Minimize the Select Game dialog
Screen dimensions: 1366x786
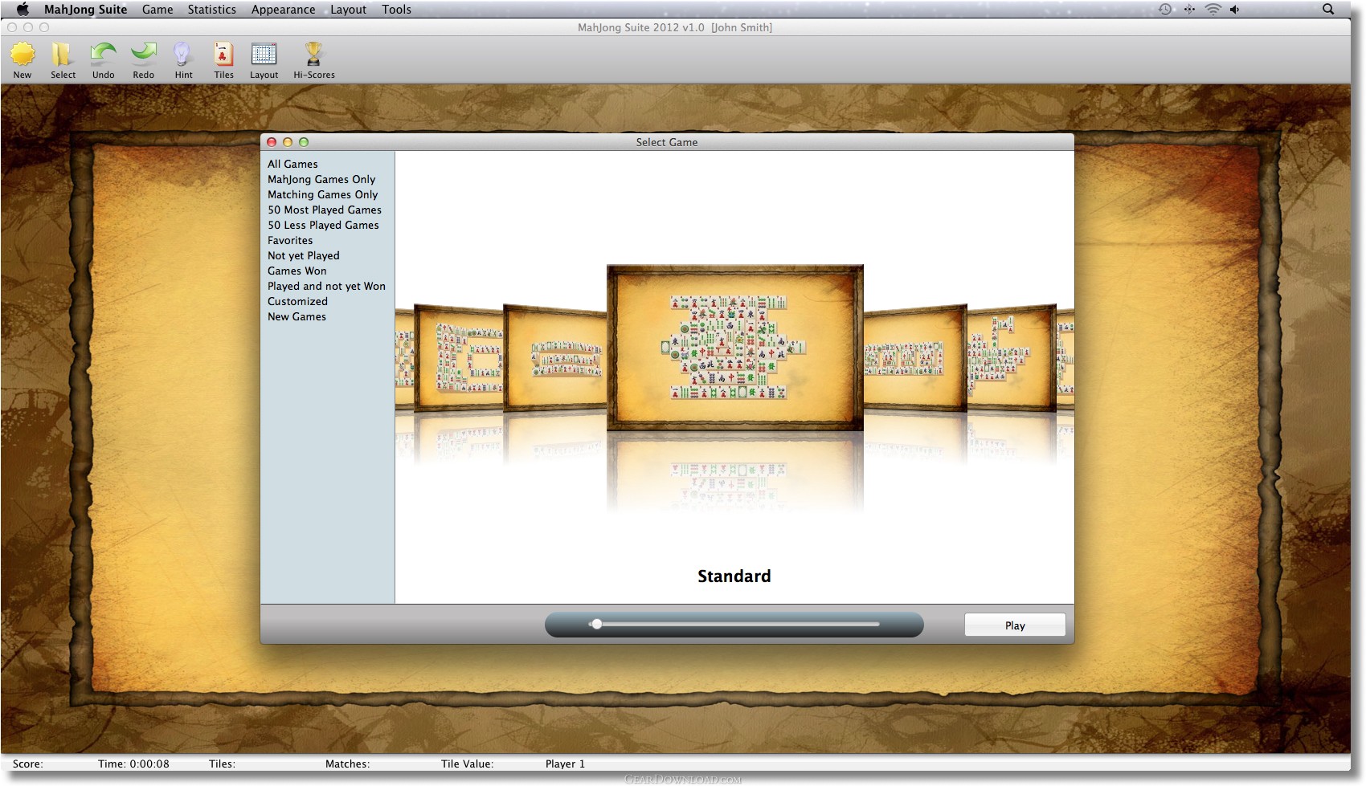pos(288,142)
